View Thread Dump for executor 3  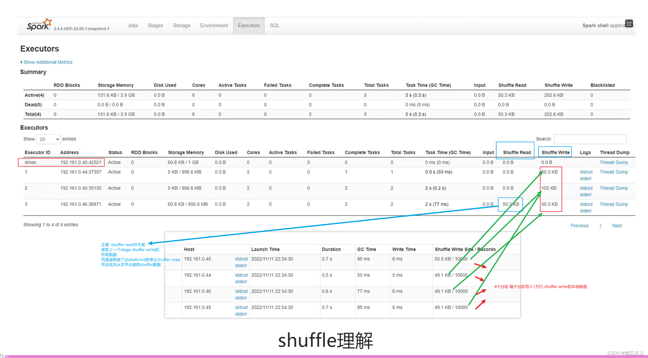(614, 204)
